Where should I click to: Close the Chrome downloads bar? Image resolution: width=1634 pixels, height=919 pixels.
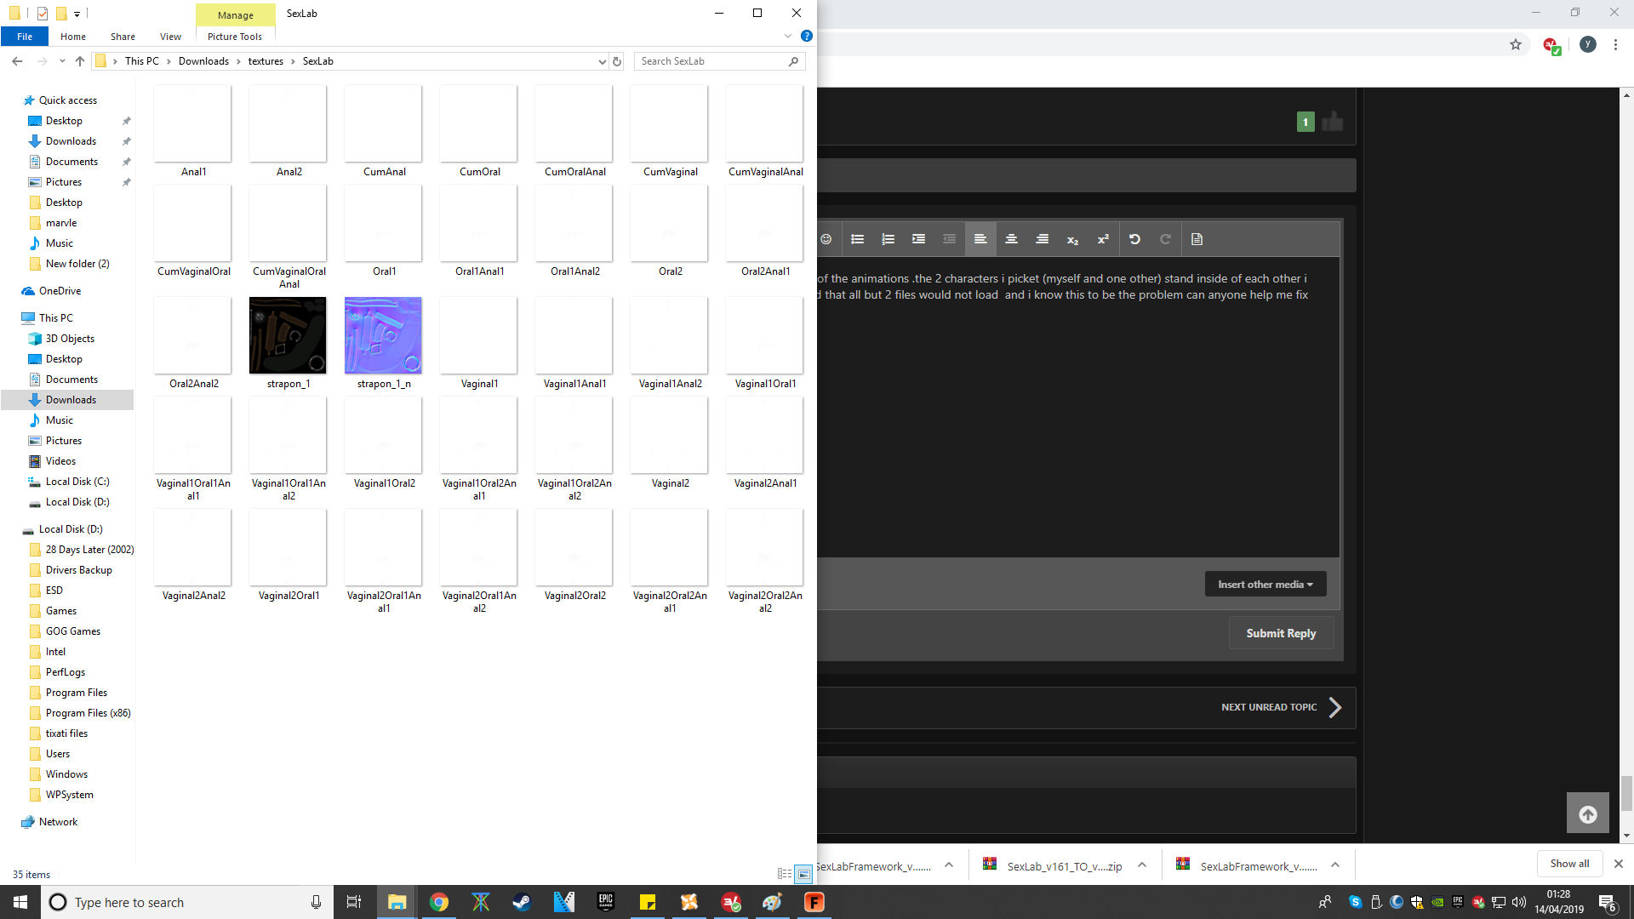tap(1619, 864)
